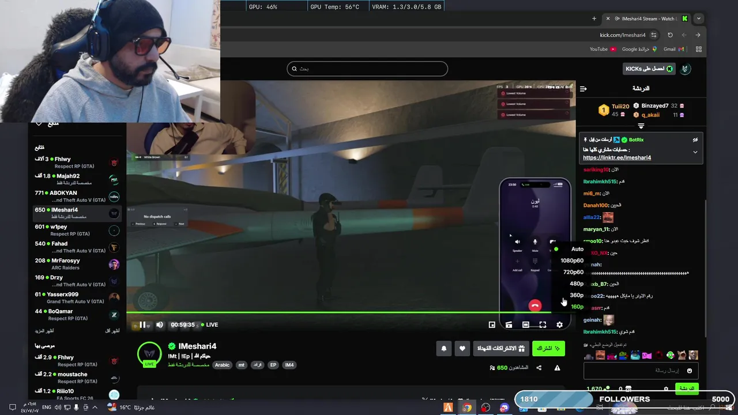Jump to LIVE indicator in player
Image resolution: width=738 pixels, height=415 pixels.
[209, 325]
